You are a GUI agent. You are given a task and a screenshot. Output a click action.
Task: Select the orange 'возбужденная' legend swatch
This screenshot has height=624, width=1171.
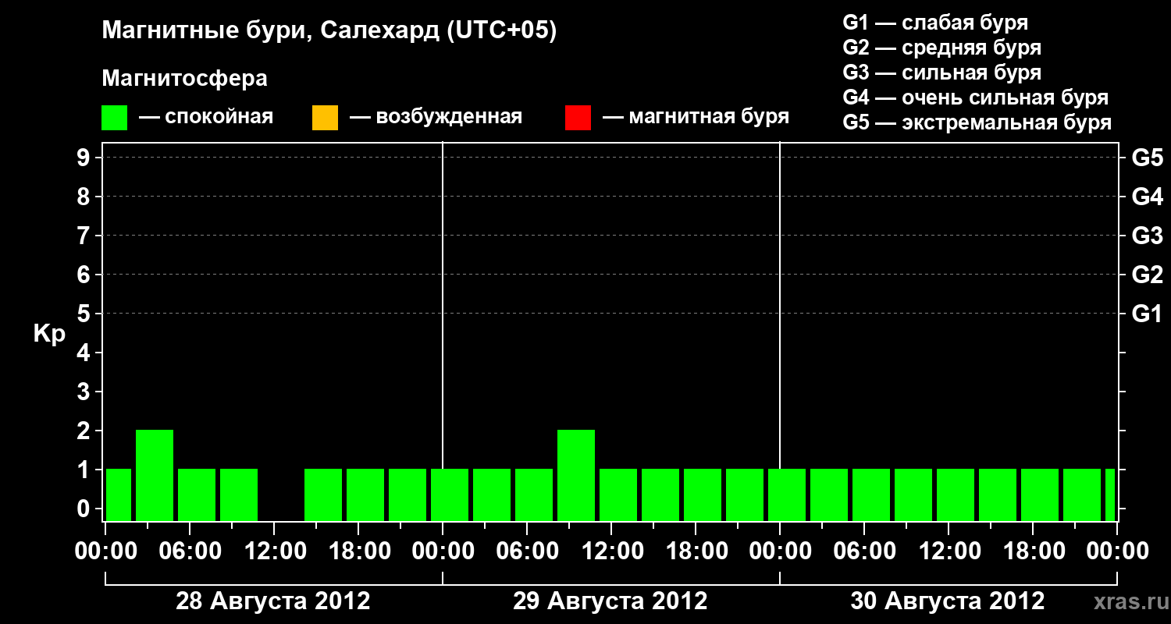click(x=325, y=118)
